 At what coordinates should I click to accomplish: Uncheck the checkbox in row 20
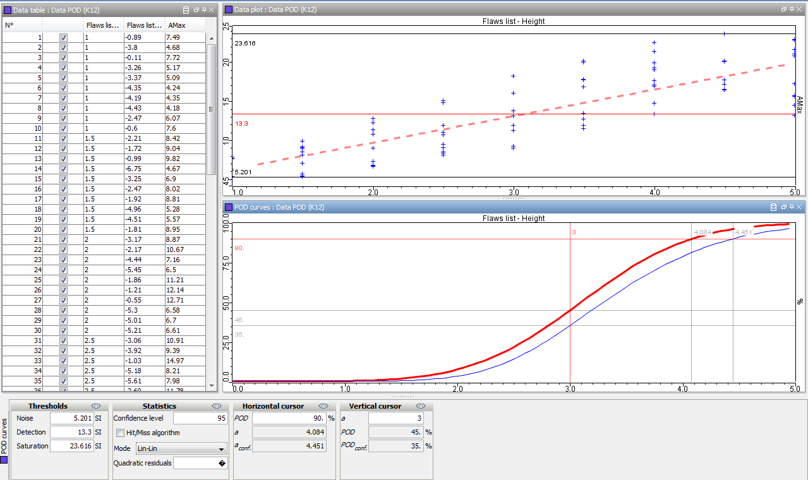click(63, 229)
